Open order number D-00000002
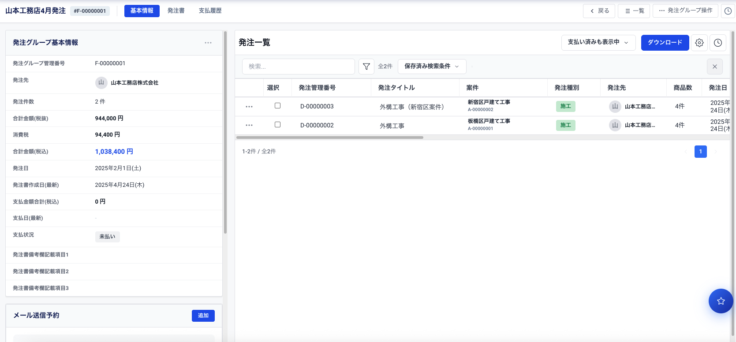Viewport: 736px width, 342px height. (317, 126)
